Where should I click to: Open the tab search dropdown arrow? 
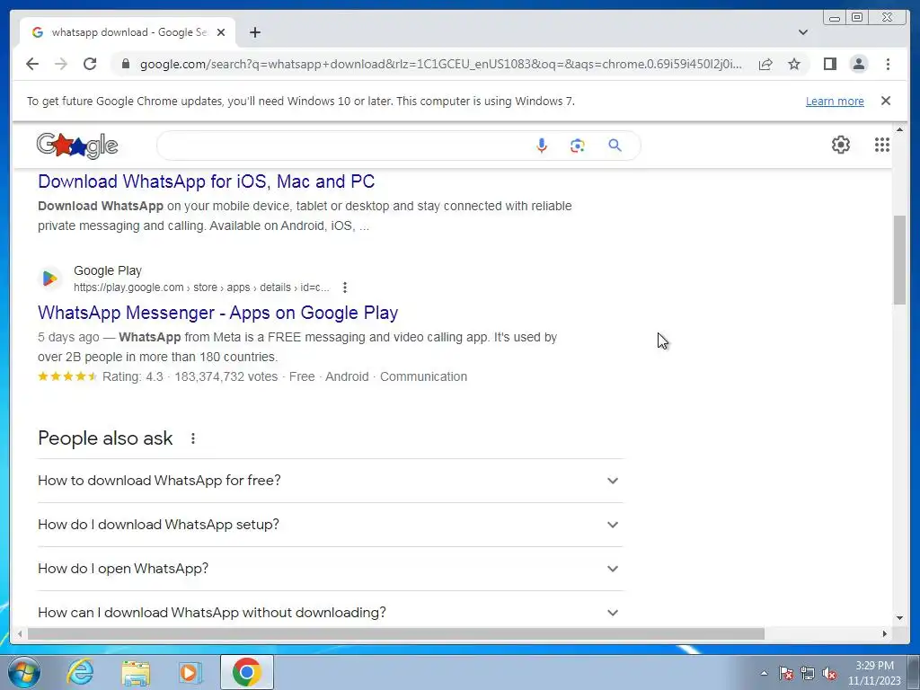pyautogui.click(x=803, y=32)
